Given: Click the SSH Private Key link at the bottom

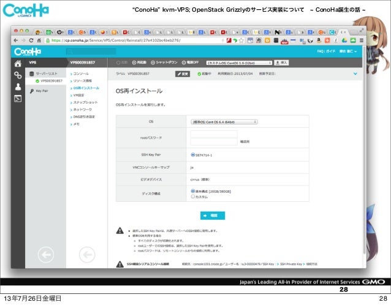Looking at the screenshot, I should tap(291, 264).
